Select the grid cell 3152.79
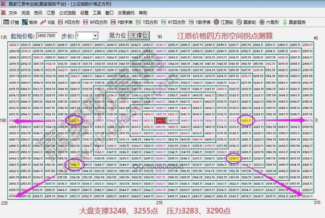The width and height of the screenshot is (325, 218). [271, 64]
